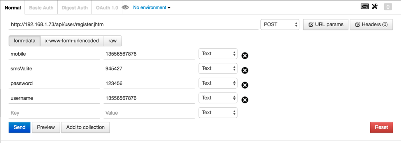401x143 pixels.
Task: Remove the password parameter row
Action: (x=245, y=85)
